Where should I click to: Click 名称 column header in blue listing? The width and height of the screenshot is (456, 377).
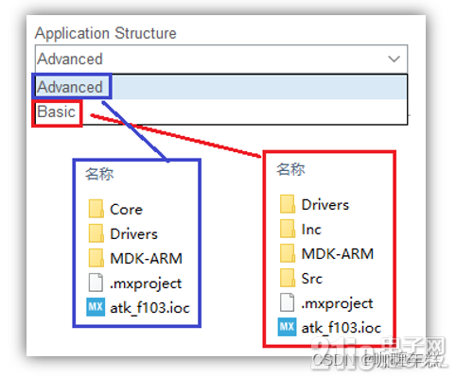(x=99, y=174)
